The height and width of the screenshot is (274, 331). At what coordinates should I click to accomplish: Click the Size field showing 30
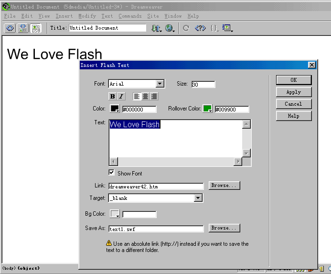[x=203, y=84]
